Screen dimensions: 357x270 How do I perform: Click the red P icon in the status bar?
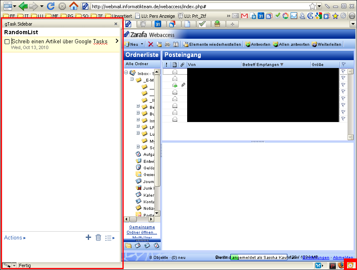coord(332,265)
